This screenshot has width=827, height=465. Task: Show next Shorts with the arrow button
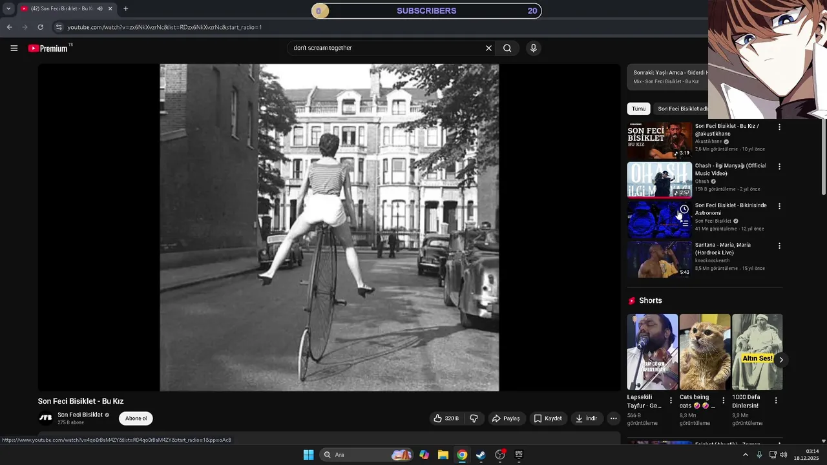780,360
